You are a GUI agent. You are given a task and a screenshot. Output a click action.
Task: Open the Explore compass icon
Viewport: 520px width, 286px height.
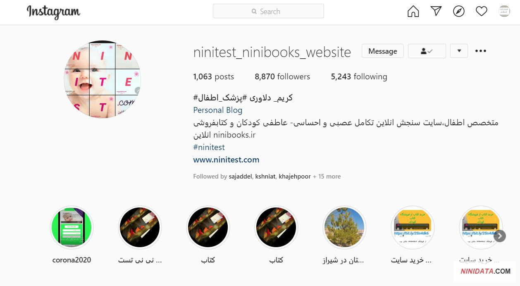coord(459,12)
